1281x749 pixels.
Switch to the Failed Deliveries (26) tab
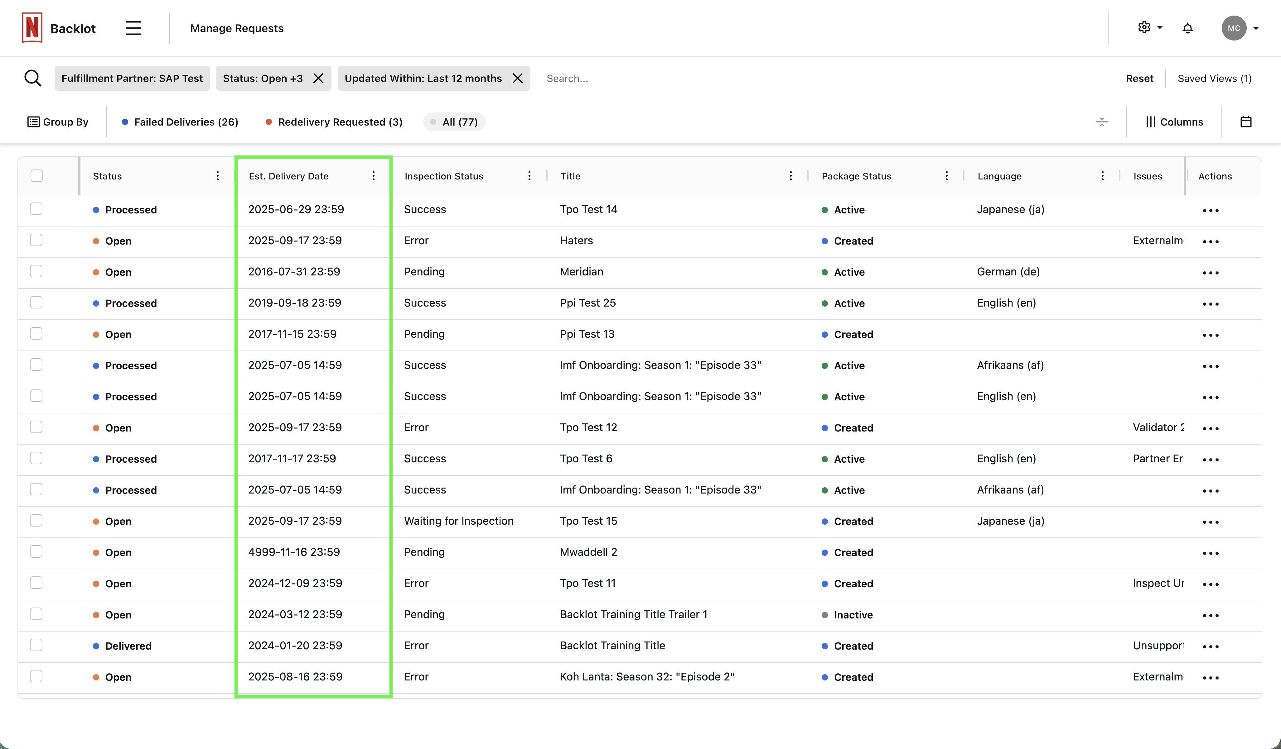[181, 122]
